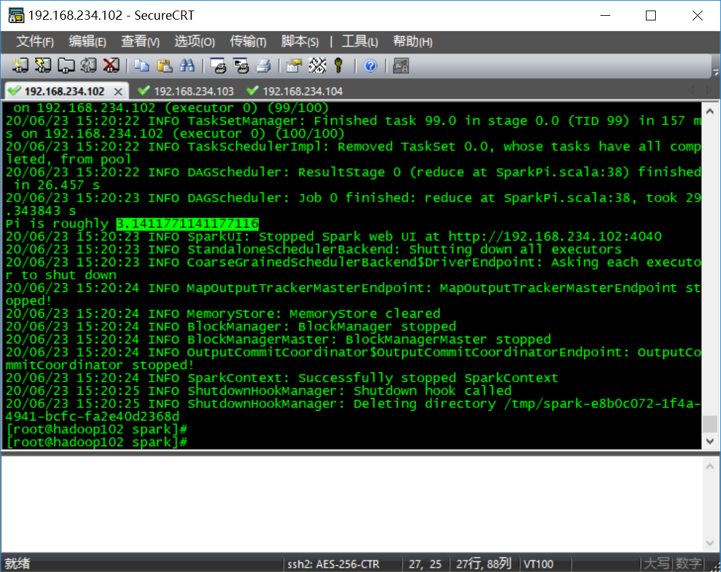This screenshot has height=572, width=721.
Task: Toggle the 大写 caps indicator in status bar
Action: [656, 563]
